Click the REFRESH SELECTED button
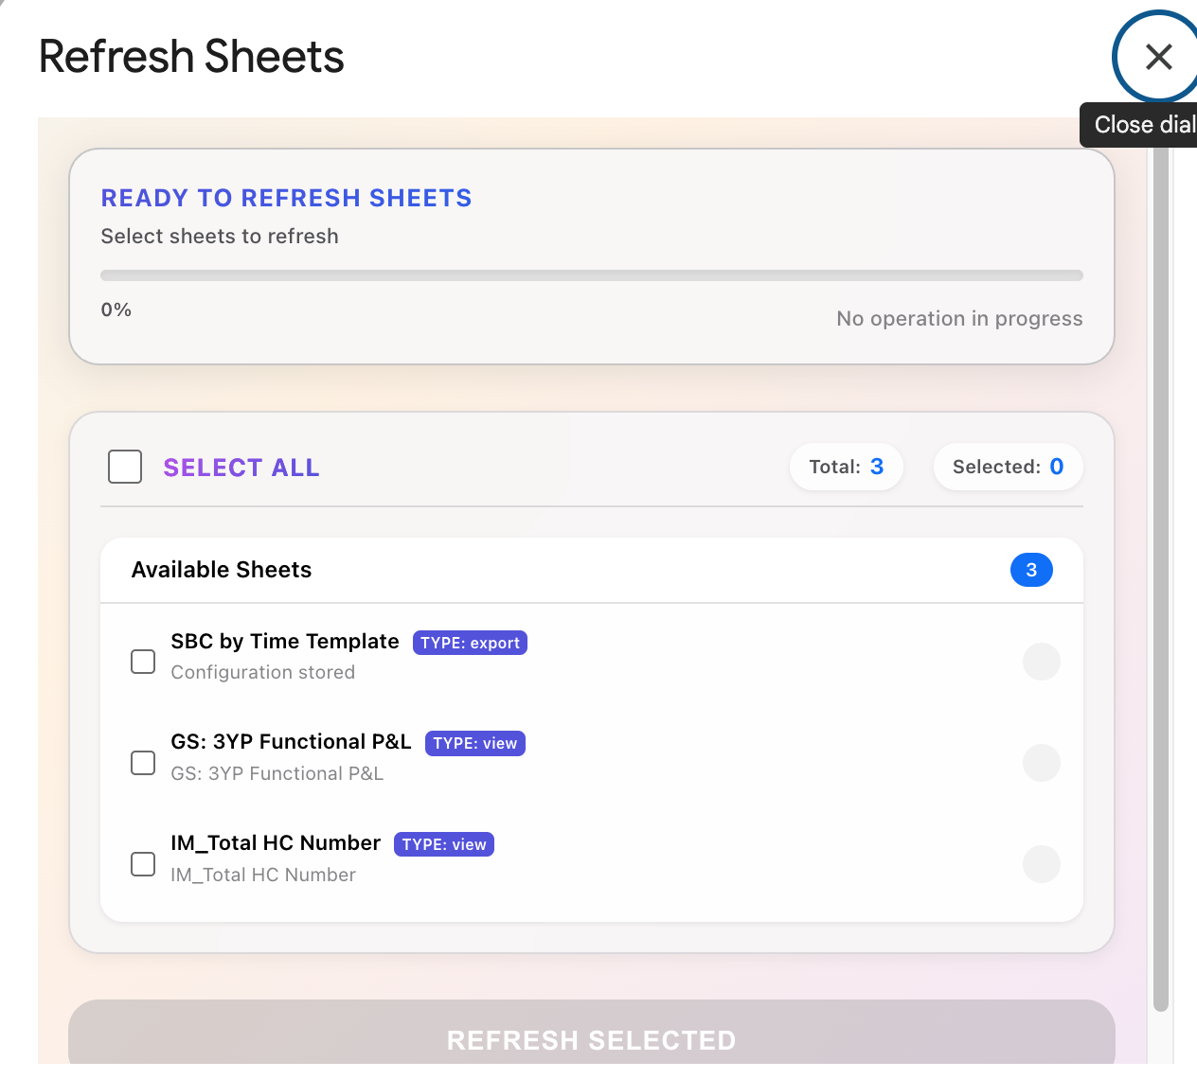Image resolution: width=1197 pixels, height=1079 pixels. pyautogui.click(x=591, y=1039)
